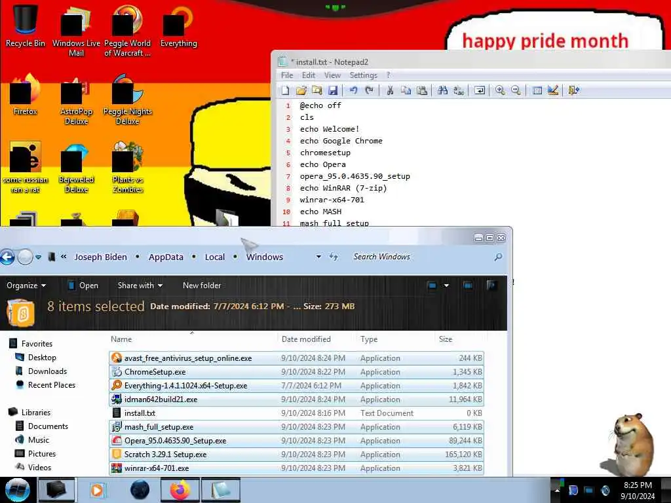Click the Change your view icon in Explorer
Screen dimensions: 671x503
[x=432, y=286]
